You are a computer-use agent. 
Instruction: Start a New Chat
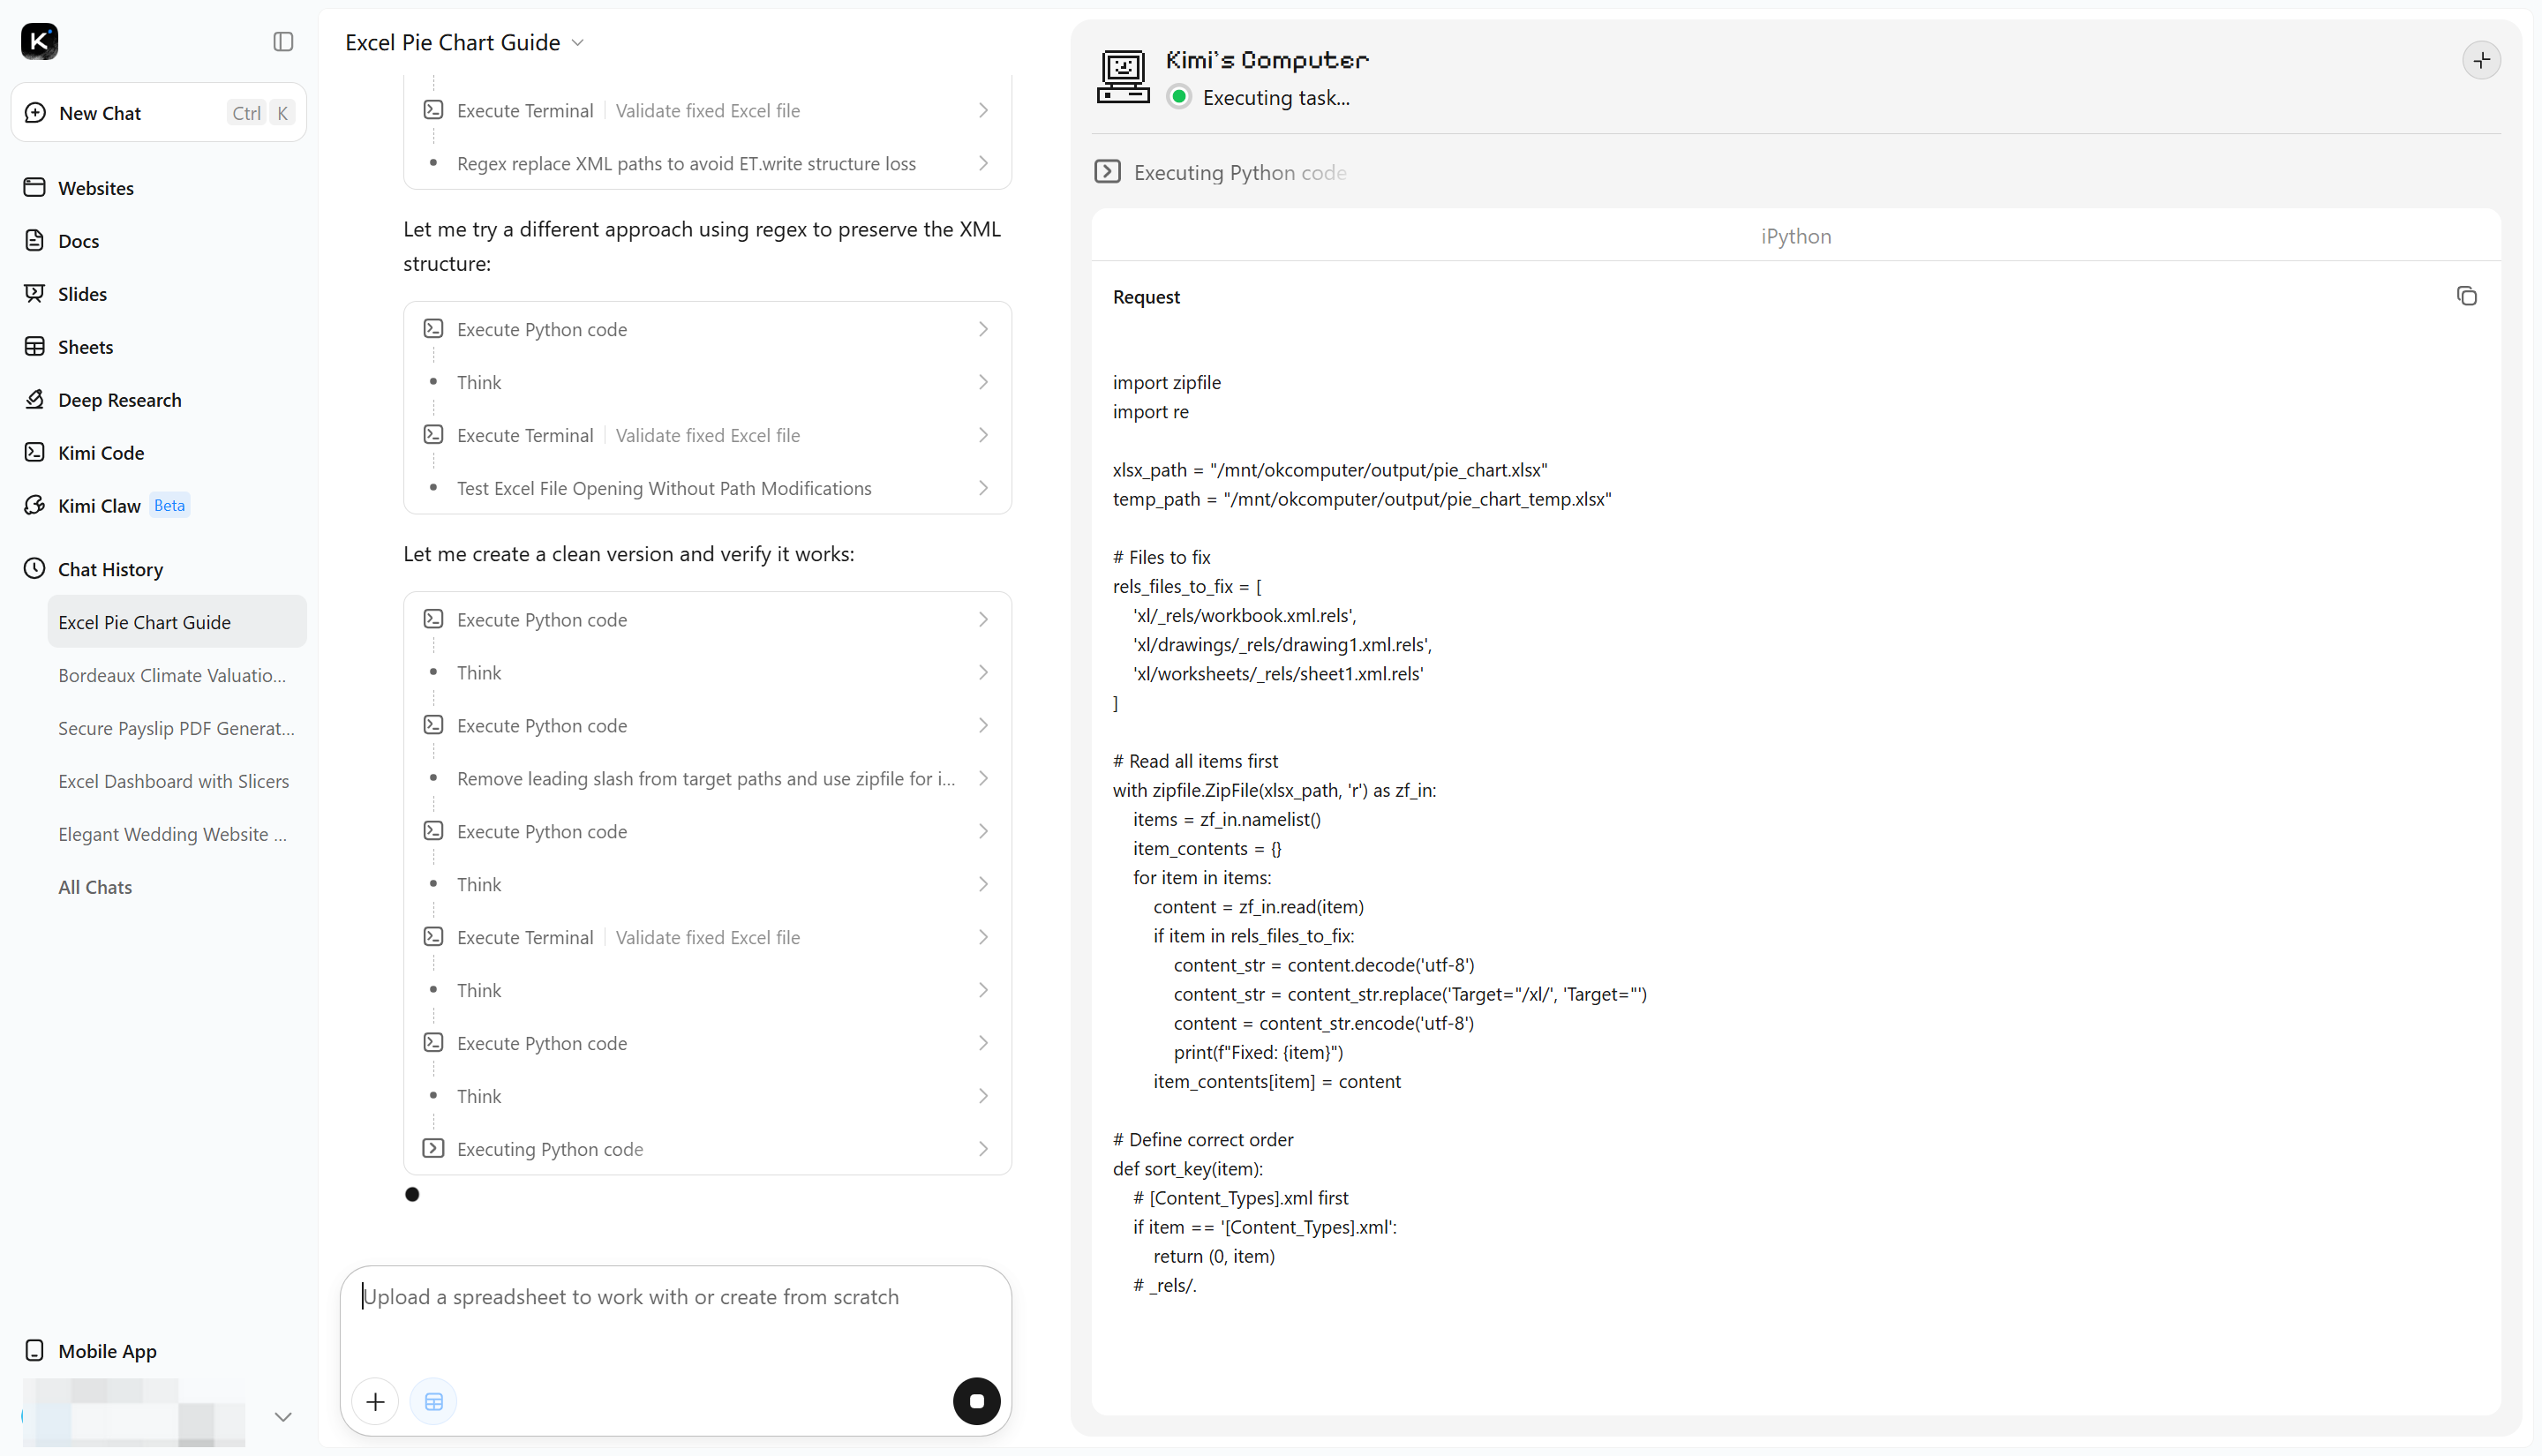click(x=158, y=112)
